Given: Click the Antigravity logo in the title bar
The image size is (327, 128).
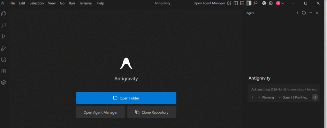Looking at the screenshot, I should pos(3,3).
